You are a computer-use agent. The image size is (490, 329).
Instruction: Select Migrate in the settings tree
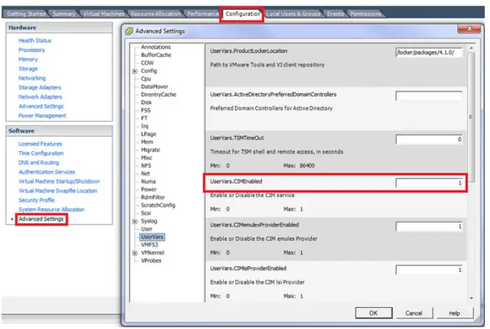[150, 149]
